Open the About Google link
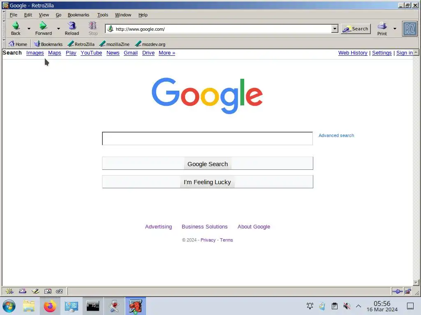Screen dimensions: 421x315 click(x=254, y=226)
